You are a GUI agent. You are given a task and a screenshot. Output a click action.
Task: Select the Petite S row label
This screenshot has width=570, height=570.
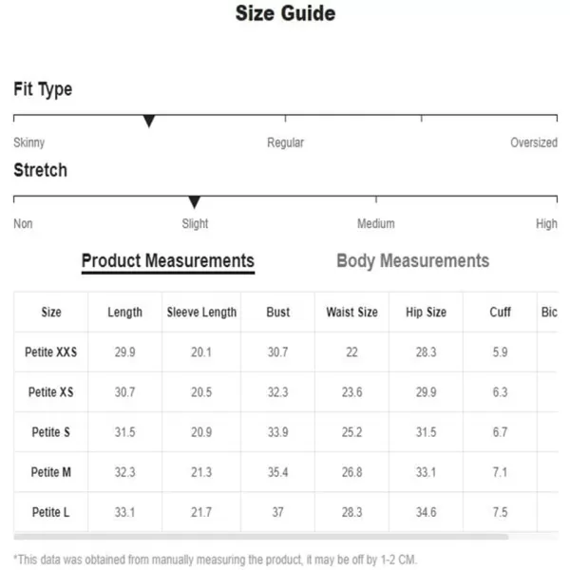click(51, 432)
